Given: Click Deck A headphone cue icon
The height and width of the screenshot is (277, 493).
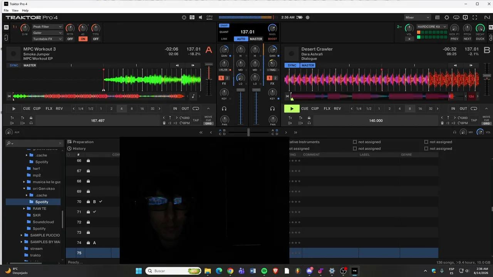Looking at the screenshot, I should click(224, 109).
